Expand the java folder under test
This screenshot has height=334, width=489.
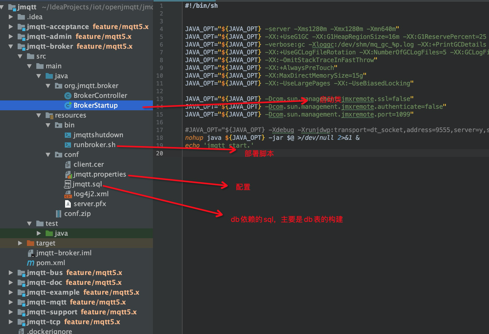39,234
